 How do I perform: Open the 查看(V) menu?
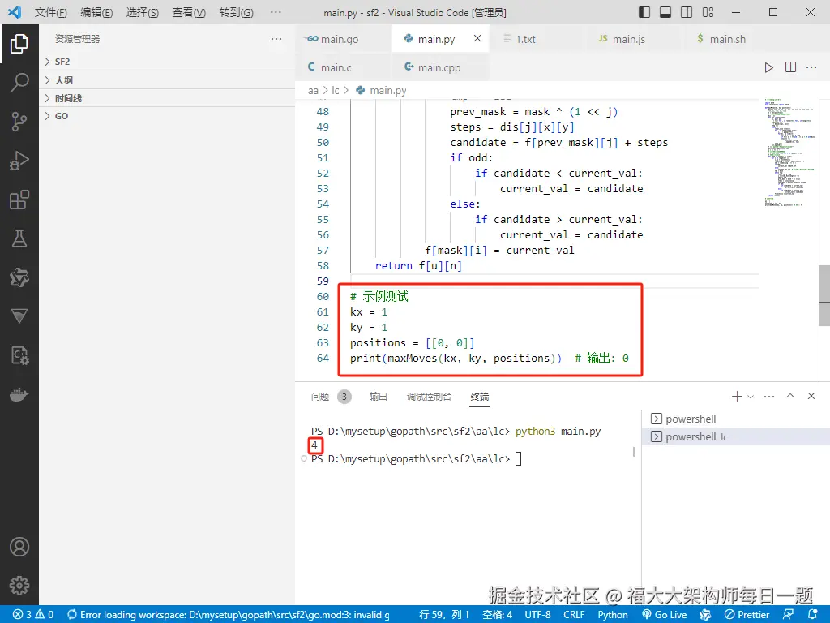(x=189, y=12)
